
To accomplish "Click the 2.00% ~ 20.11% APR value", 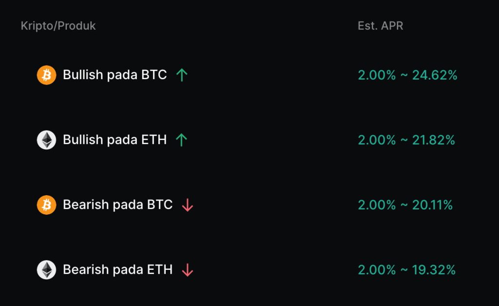I will point(405,205).
